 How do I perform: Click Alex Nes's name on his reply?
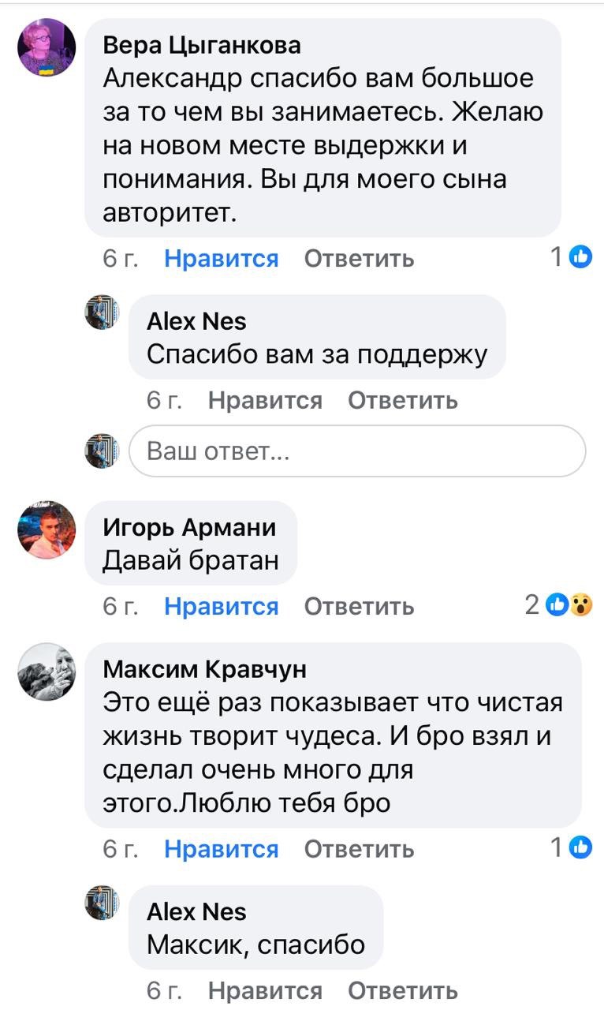(x=195, y=320)
